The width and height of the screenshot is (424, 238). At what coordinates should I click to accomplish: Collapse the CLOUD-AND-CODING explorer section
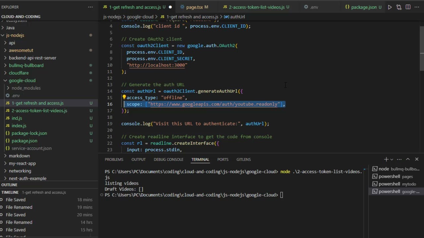tap(49, 17)
